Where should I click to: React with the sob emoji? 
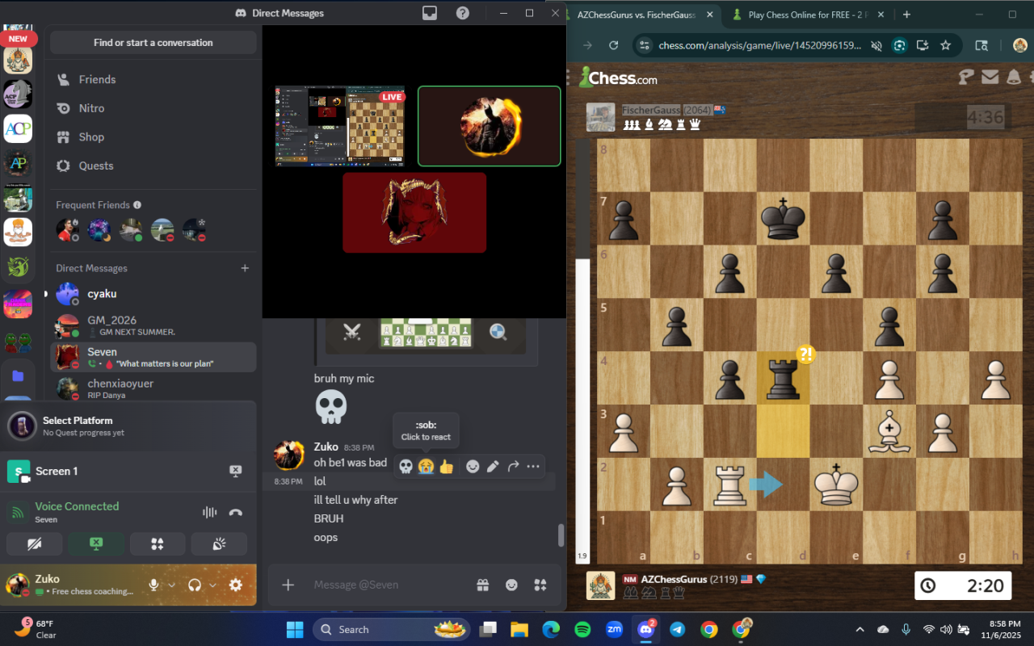[427, 466]
